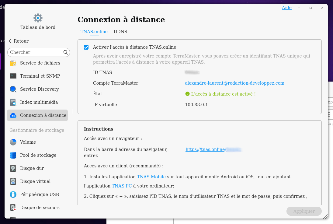Open the Périphérique USB icon
This screenshot has width=333, height=224.
pyautogui.click(x=13, y=194)
